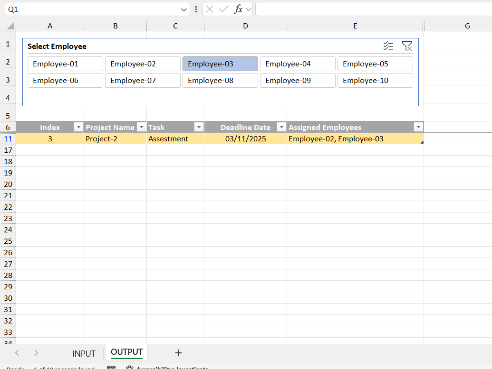492x369 pixels.
Task: Click the Assigned Employees header cell
Action: click(355, 127)
